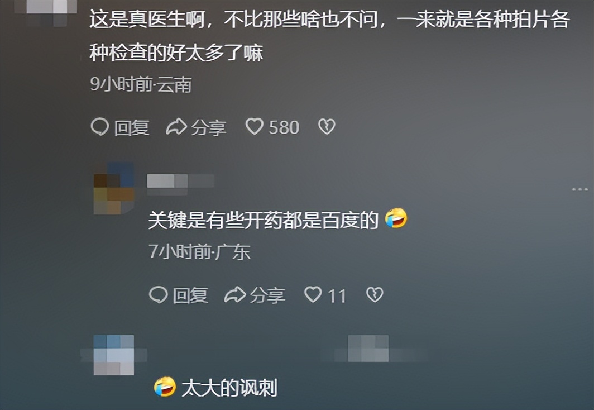Click the broken-heart icon next to 11 likes

click(x=375, y=294)
